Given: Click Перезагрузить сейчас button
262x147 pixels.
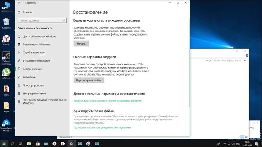Looking at the screenshot, I should tap(89, 80).
